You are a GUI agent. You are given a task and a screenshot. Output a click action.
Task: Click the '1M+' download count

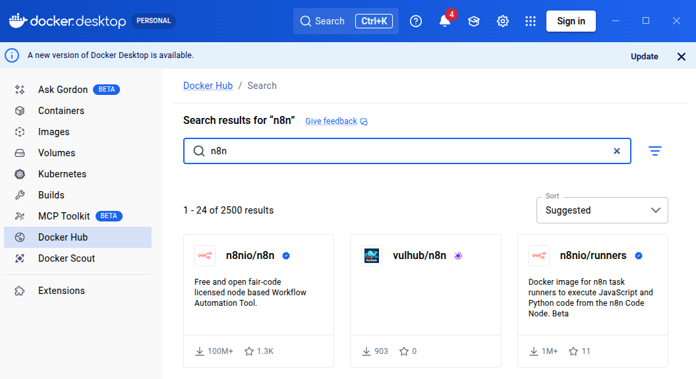[550, 351]
